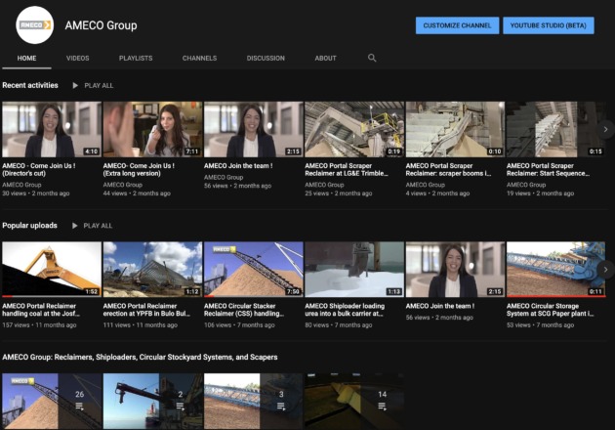615x430 pixels.
Task: Open Popular uploads section heading
Action: pyautogui.click(x=30, y=226)
